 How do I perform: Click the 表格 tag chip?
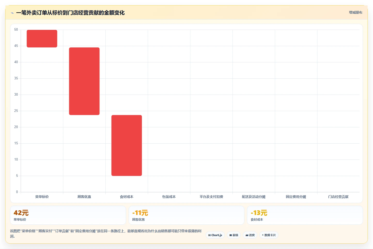(x=234, y=235)
